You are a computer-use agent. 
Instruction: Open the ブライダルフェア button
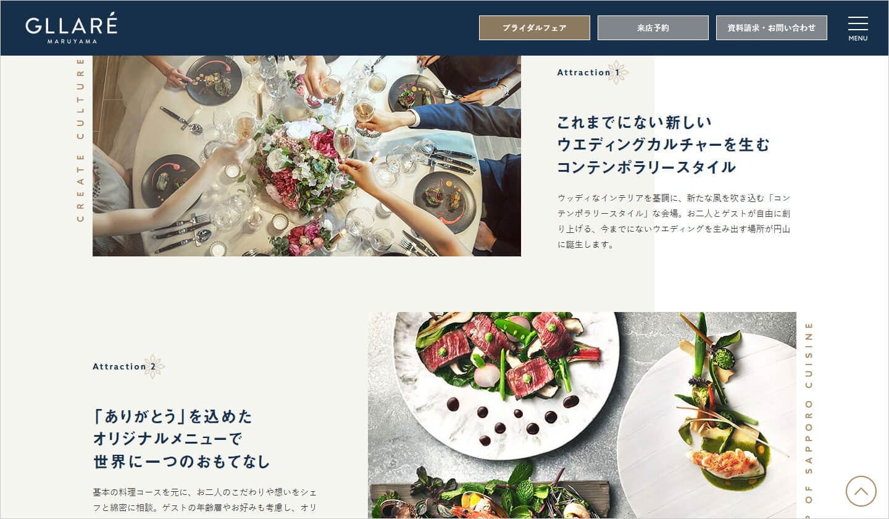[534, 28]
